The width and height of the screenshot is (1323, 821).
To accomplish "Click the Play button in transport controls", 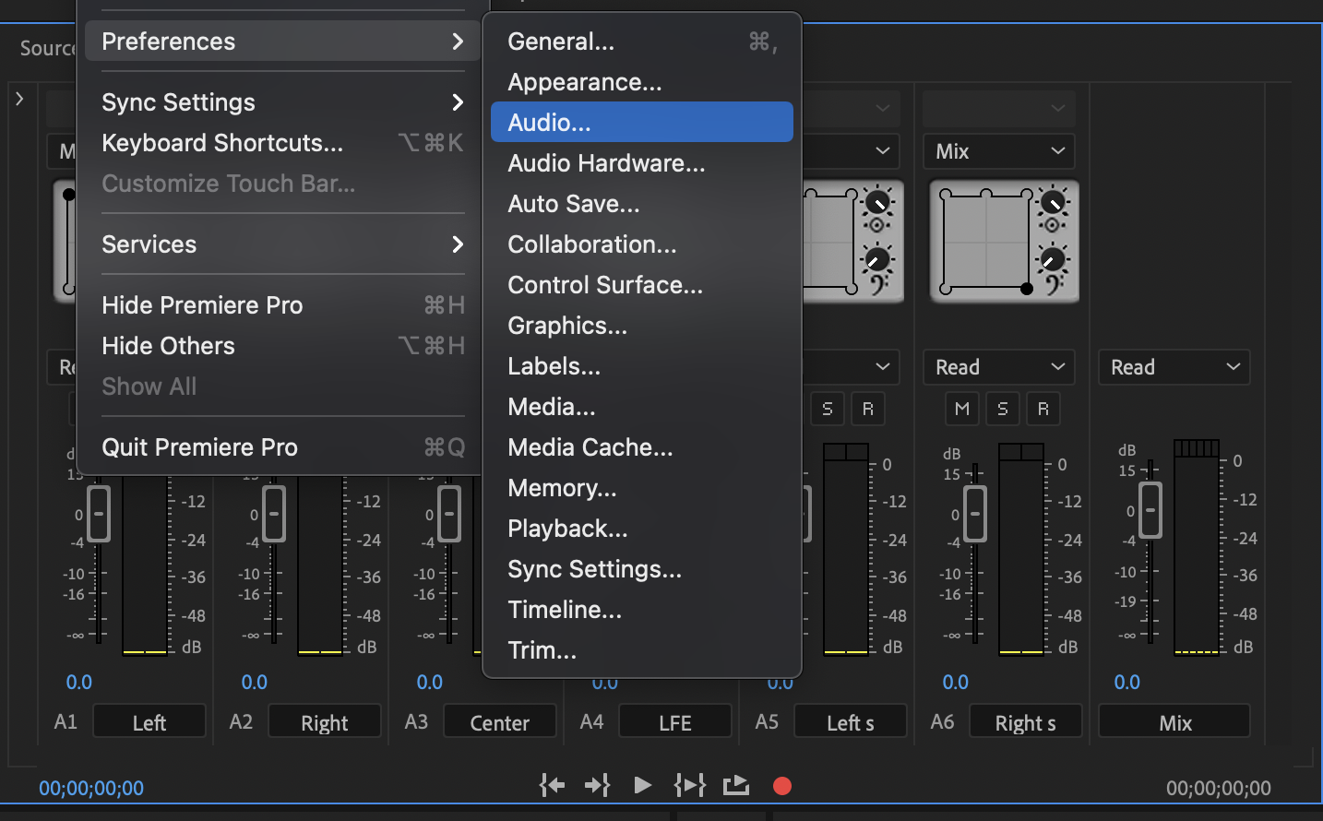I will pyautogui.click(x=643, y=785).
